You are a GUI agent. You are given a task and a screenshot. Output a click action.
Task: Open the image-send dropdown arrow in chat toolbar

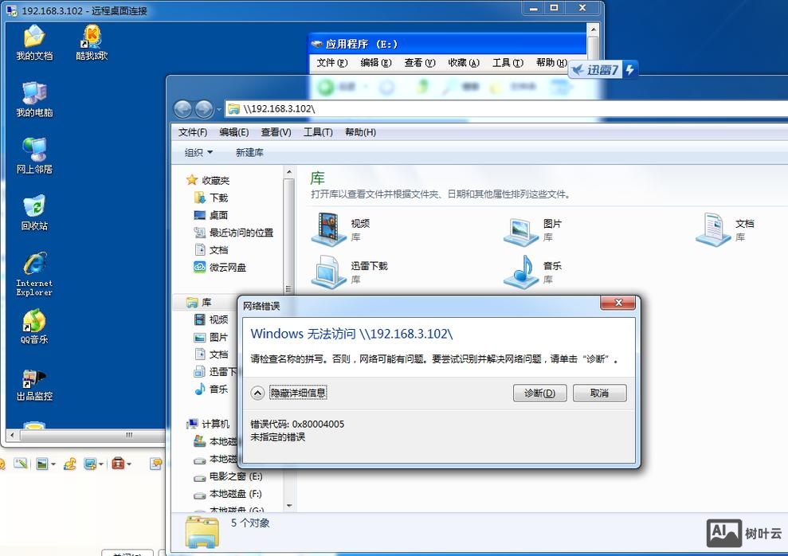tap(53, 463)
